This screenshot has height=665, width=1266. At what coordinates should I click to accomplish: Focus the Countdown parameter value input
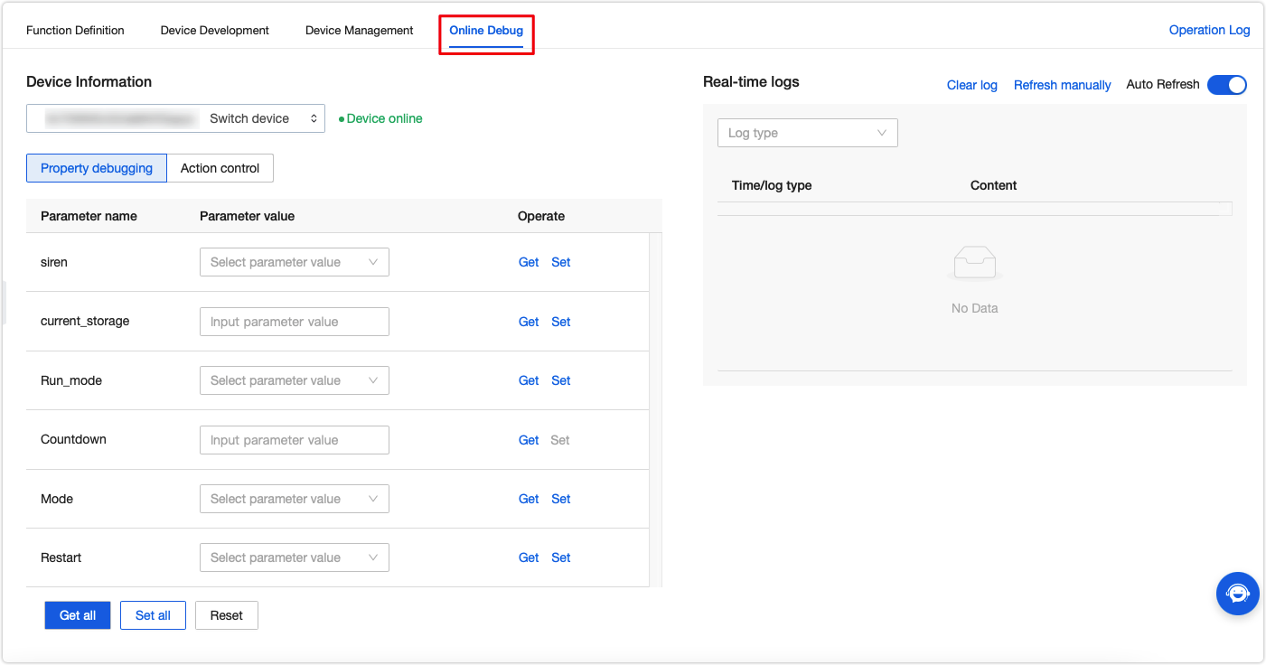[x=294, y=440]
